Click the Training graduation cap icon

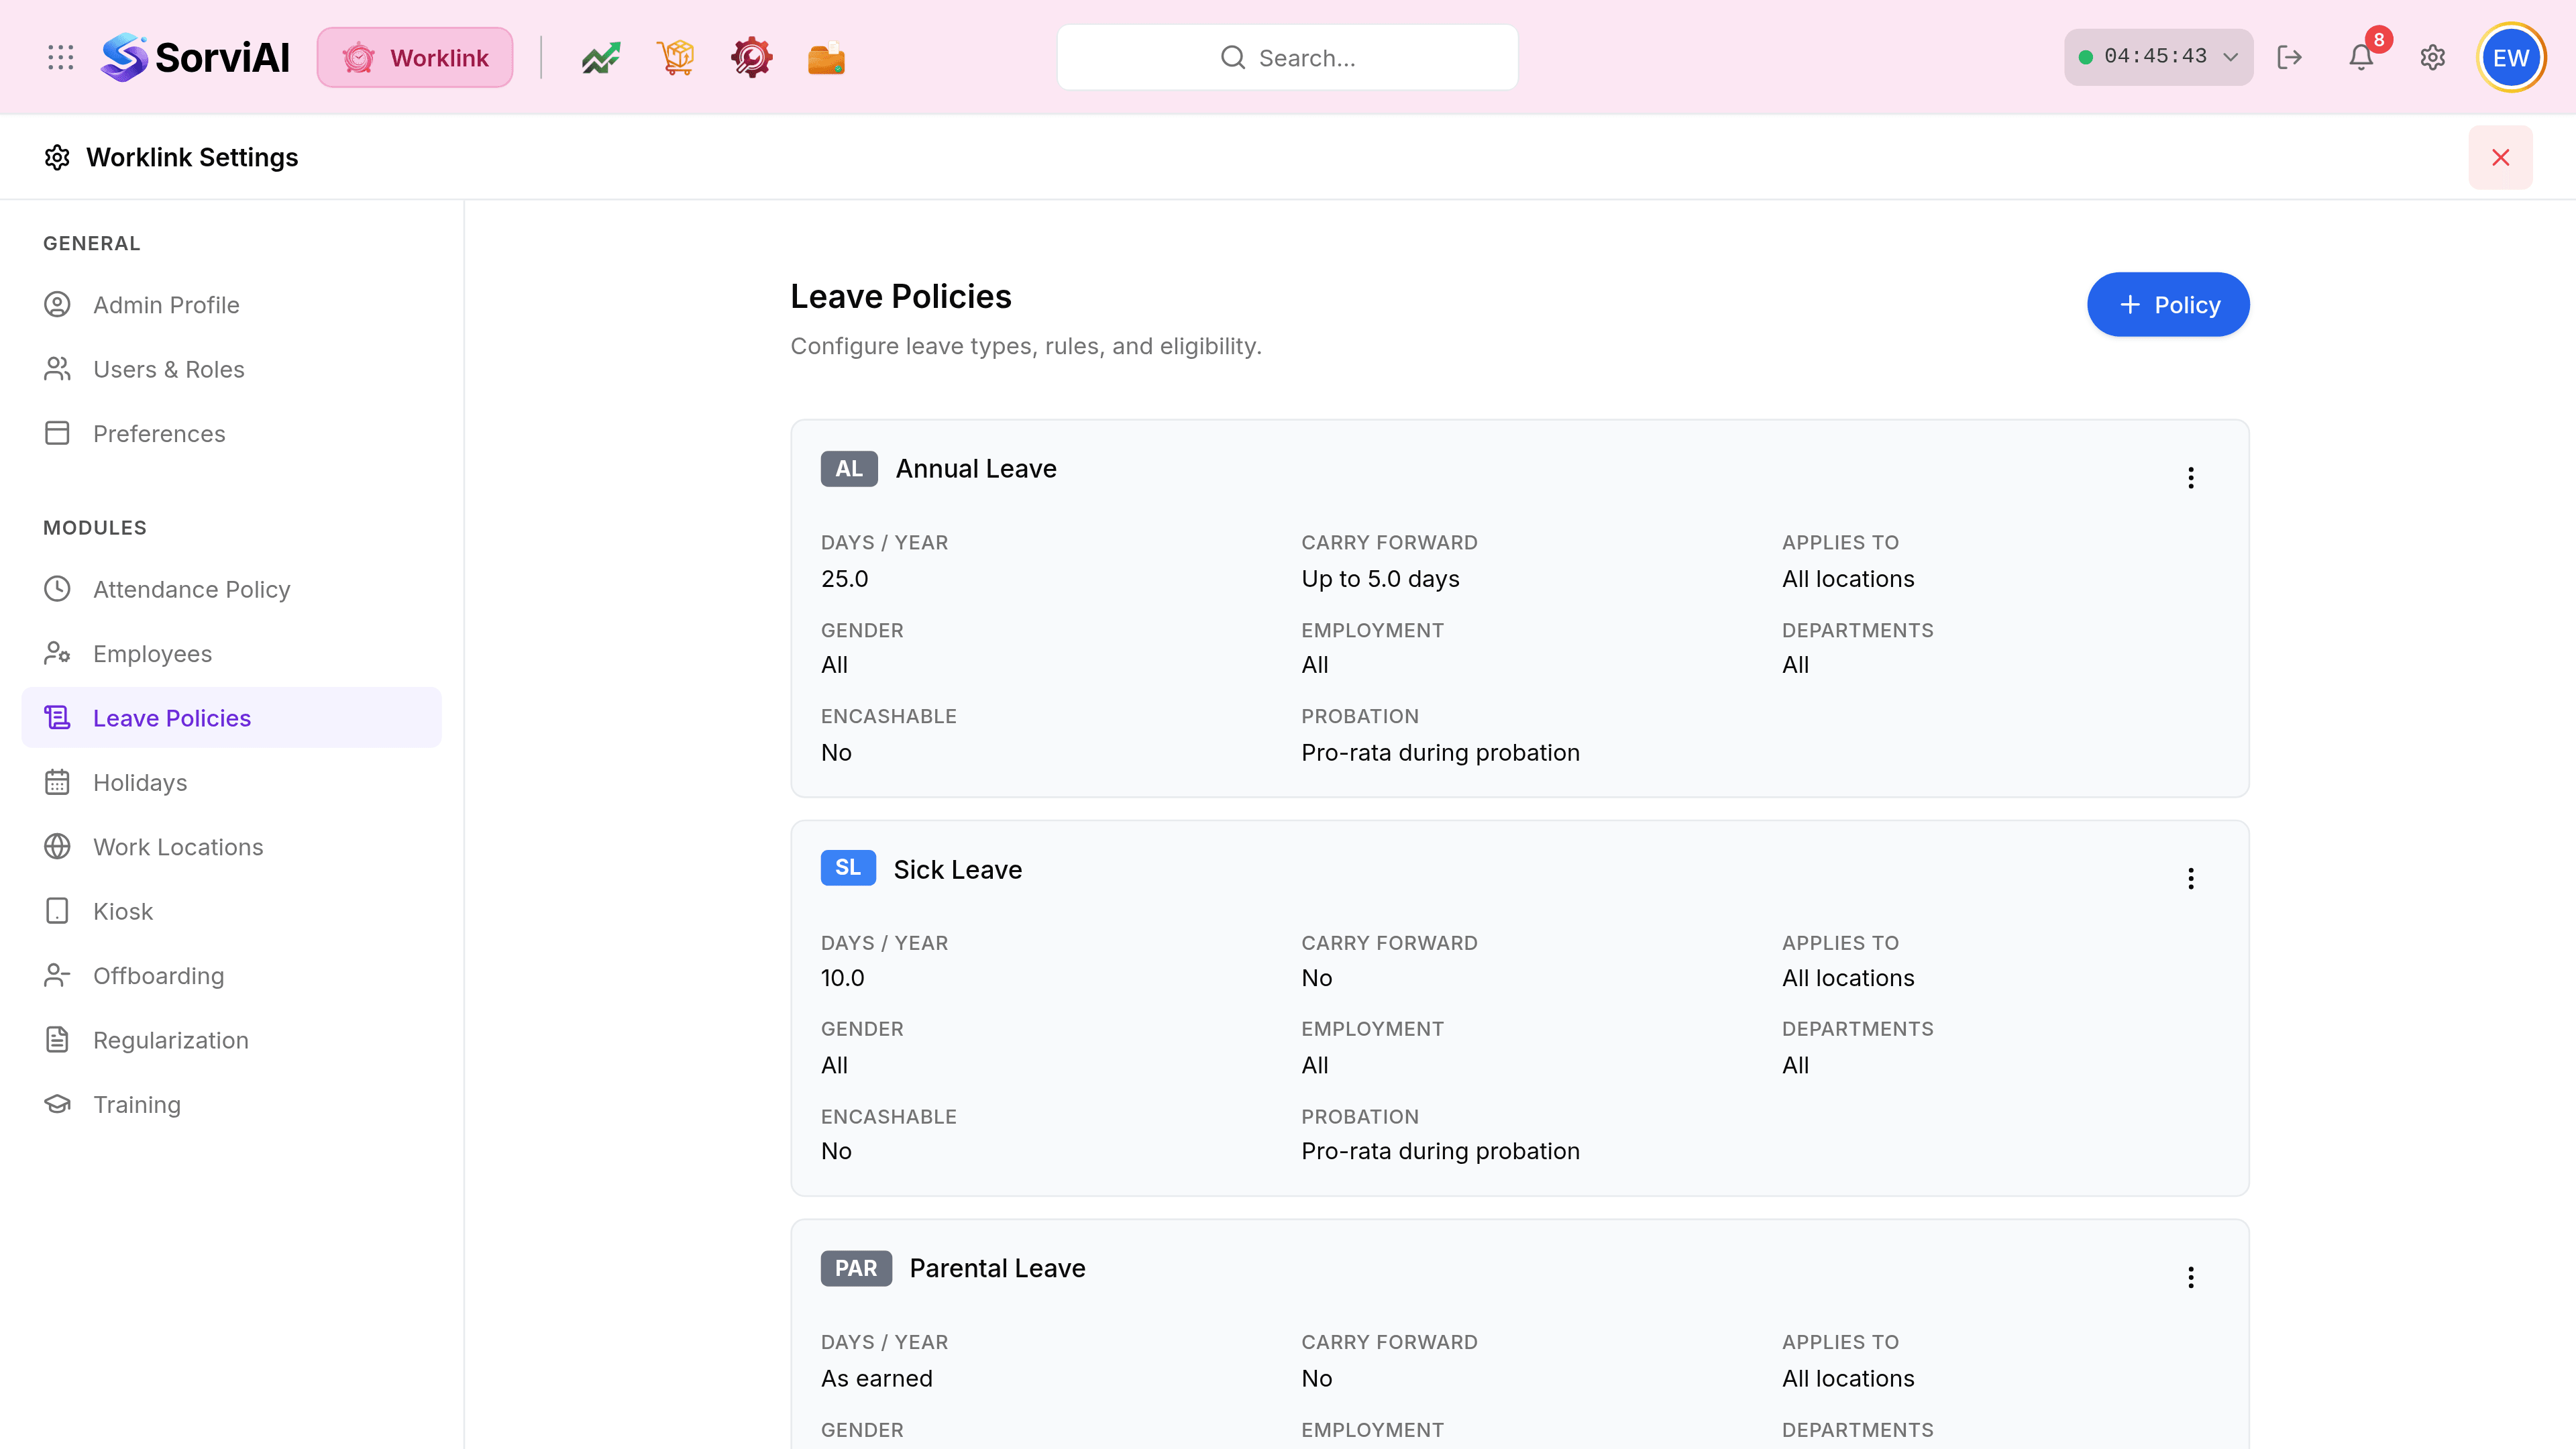[57, 1104]
